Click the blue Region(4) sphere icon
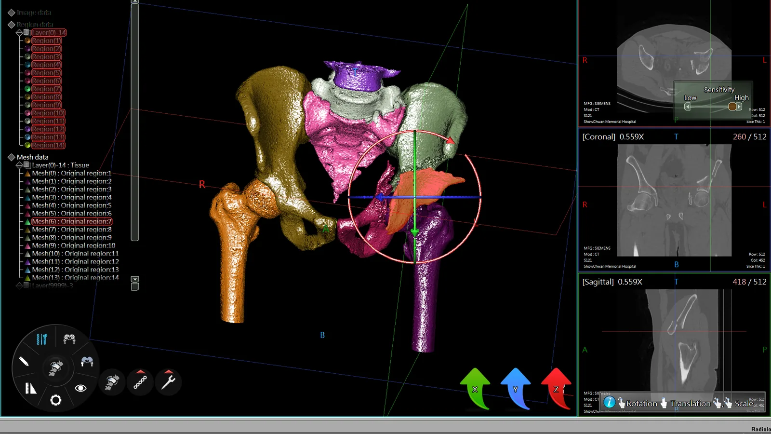771x434 pixels. point(27,65)
